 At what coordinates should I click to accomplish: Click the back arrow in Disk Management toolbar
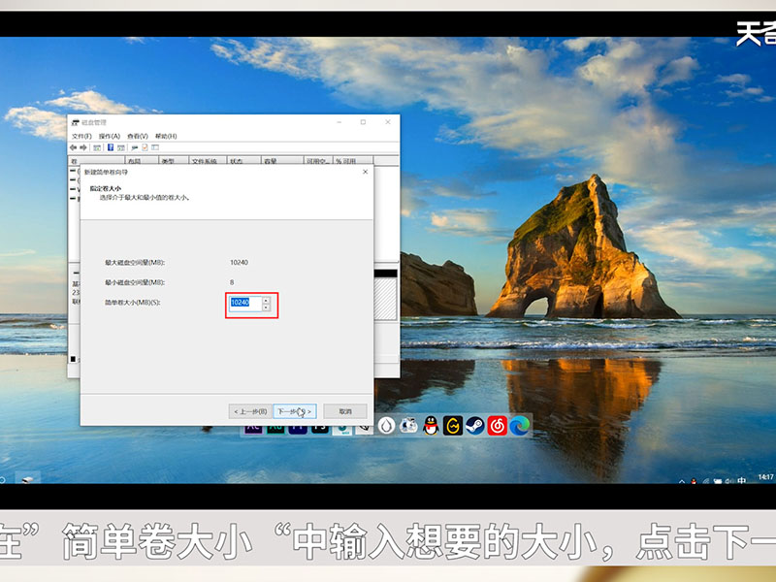pos(74,147)
